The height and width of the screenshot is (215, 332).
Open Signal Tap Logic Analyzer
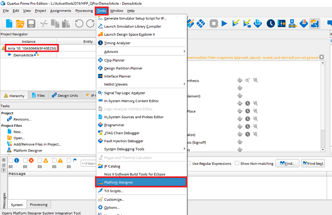point(124,93)
